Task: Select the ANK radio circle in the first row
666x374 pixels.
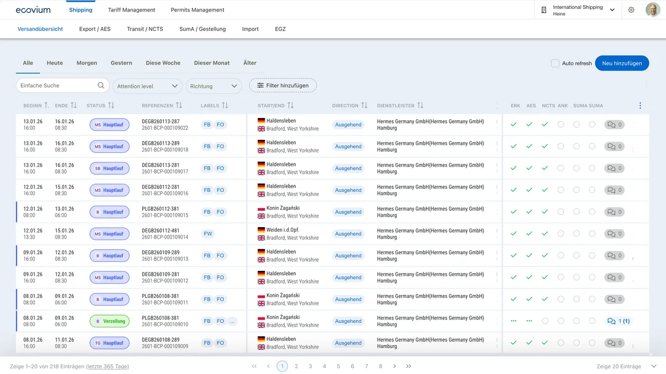Action: click(x=562, y=124)
